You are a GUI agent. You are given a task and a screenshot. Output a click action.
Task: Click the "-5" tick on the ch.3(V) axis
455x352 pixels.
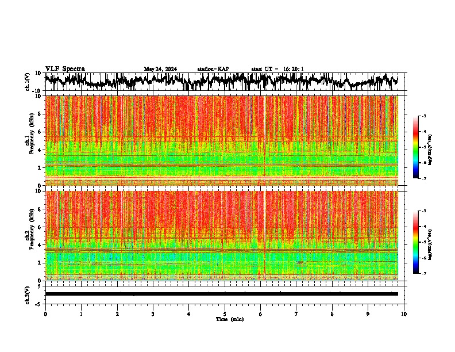point(38,304)
